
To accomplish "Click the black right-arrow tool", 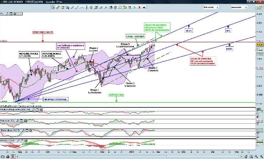I will coord(144,7).
